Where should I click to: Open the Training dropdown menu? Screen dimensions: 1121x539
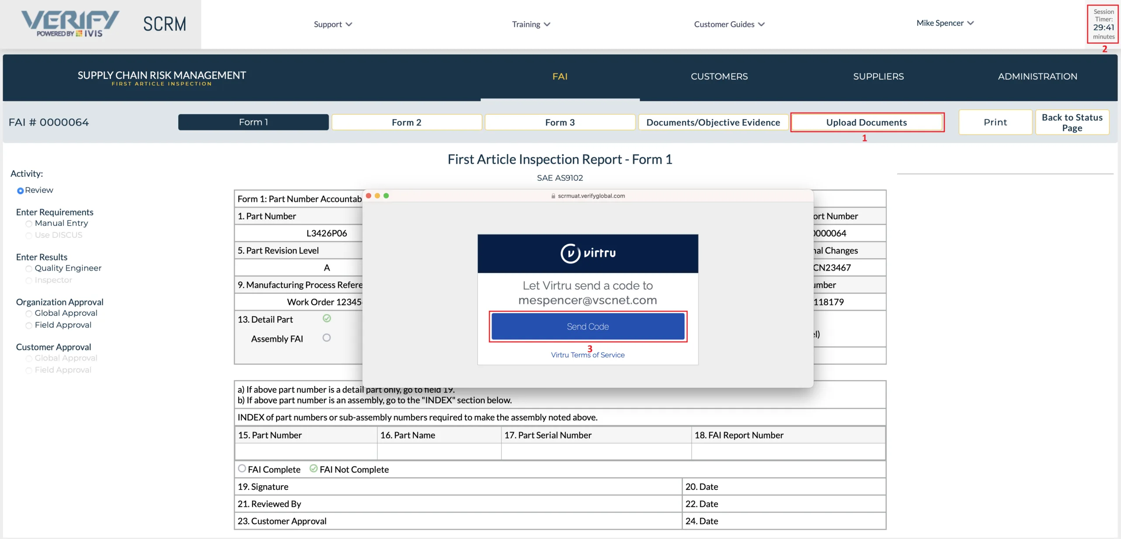(x=531, y=24)
